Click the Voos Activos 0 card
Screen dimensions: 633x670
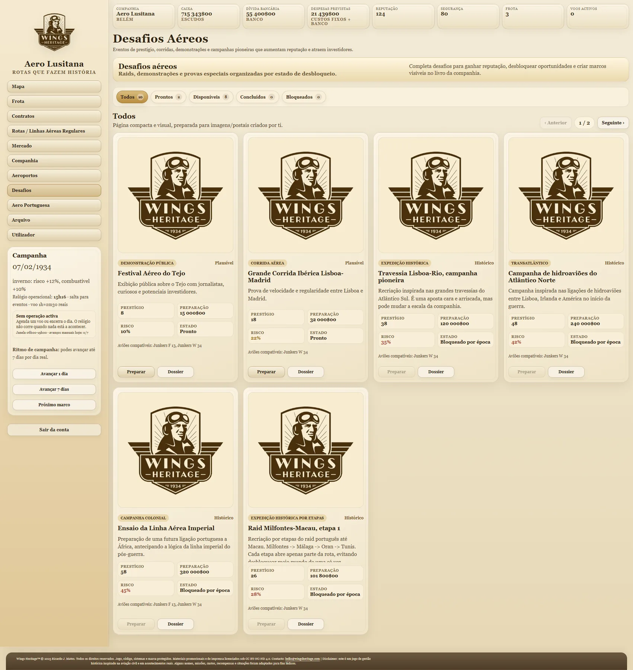pyautogui.click(x=598, y=16)
